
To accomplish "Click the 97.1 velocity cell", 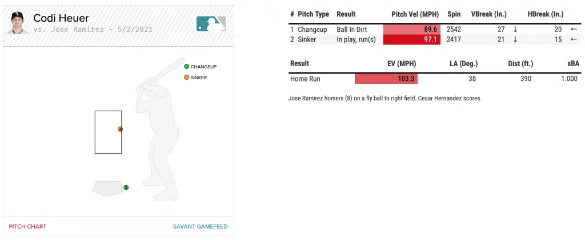I will [411, 39].
